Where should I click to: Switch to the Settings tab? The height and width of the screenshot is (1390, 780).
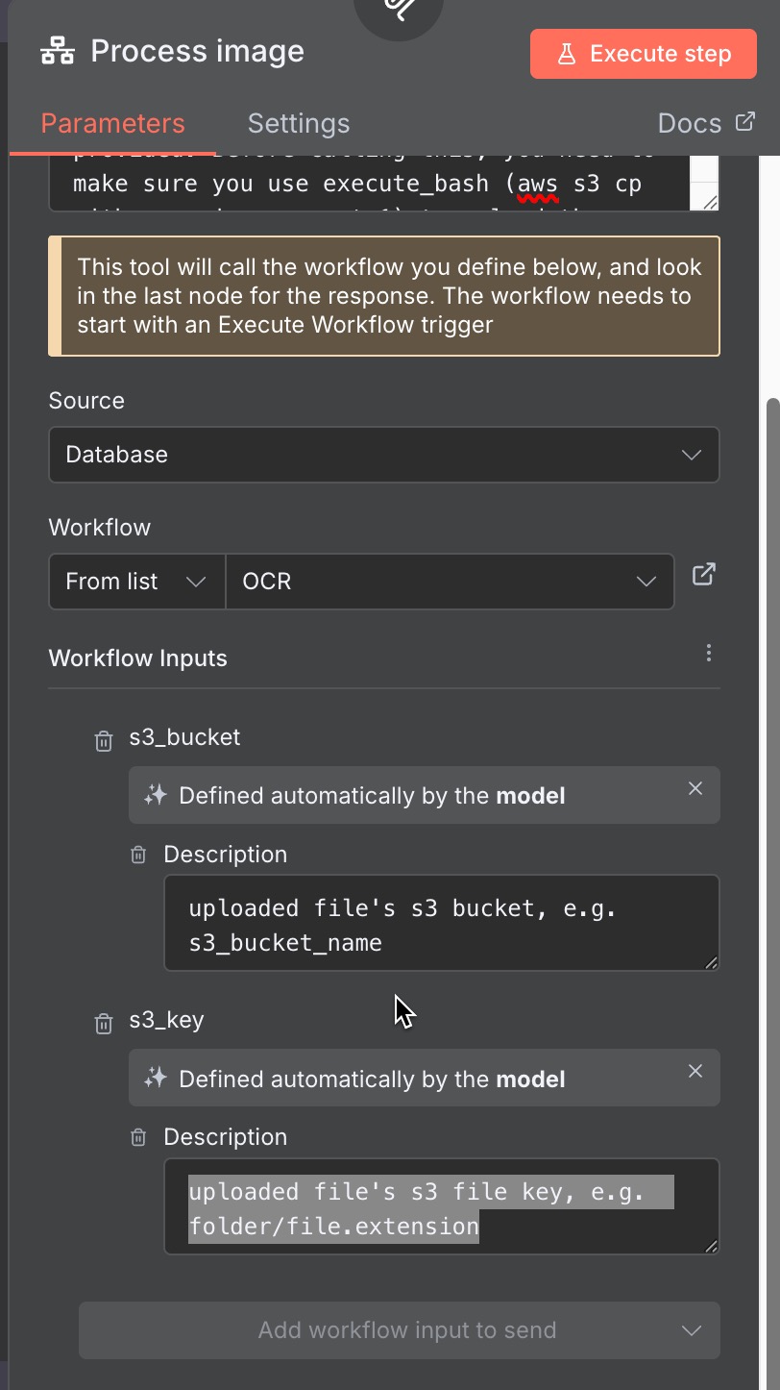(x=298, y=123)
